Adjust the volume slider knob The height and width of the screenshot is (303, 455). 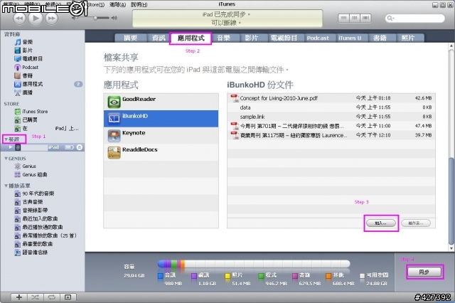[95, 18]
